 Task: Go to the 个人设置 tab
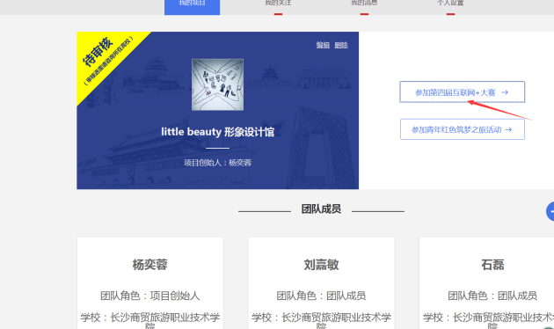coord(450,4)
